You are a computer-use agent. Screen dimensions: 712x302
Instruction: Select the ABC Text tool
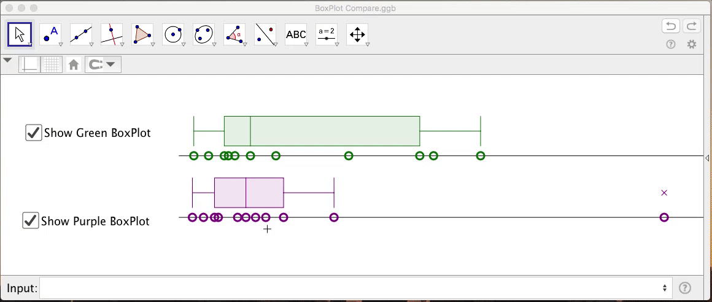pyautogui.click(x=296, y=35)
